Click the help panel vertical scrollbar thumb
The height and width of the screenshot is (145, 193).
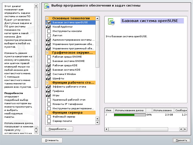tap(36, 48)
